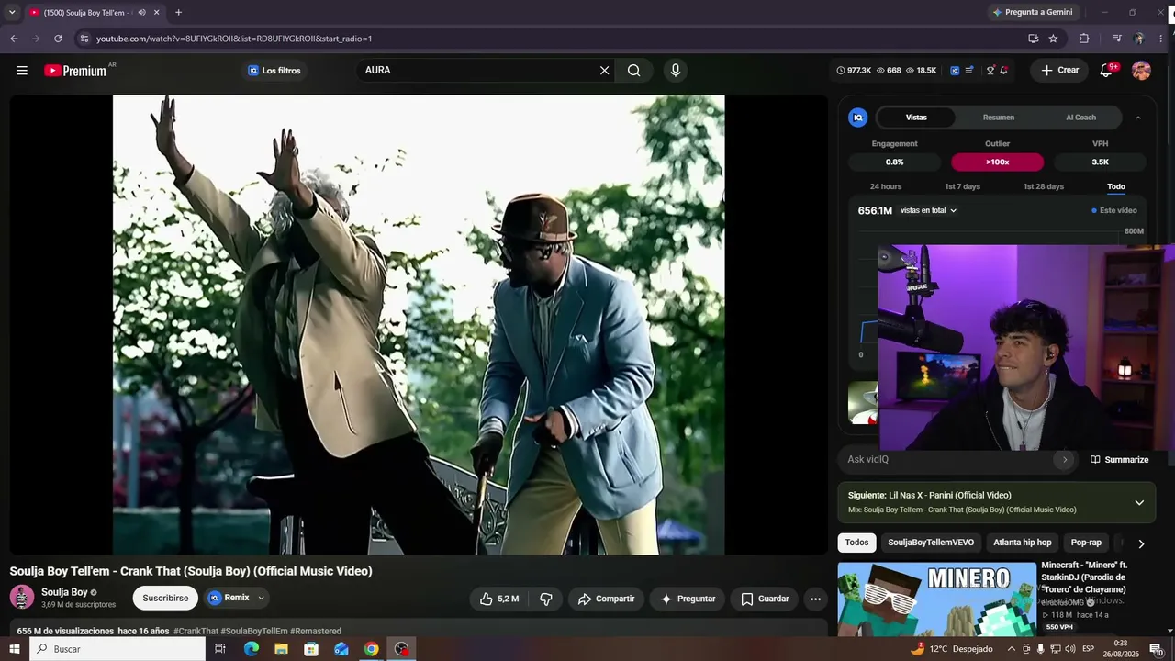Open File Explorer from the taskbar
1175x661 pixels.
click(x=281, y=649)
